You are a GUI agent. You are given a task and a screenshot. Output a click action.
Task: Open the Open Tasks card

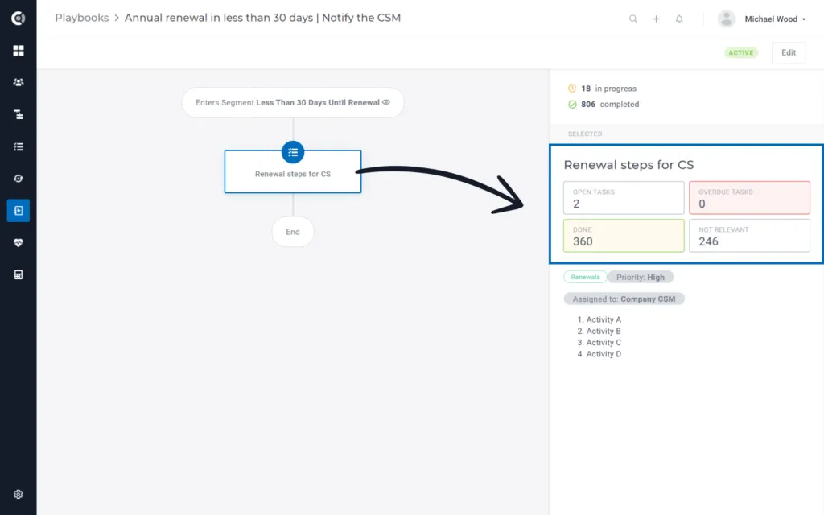coord(624,198)
